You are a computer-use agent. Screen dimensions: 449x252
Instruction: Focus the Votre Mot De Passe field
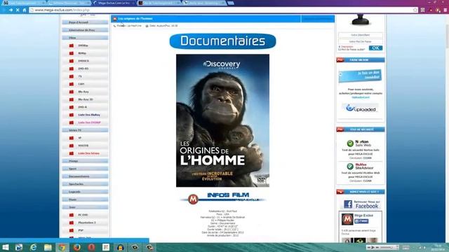click(x=361, y=41)
